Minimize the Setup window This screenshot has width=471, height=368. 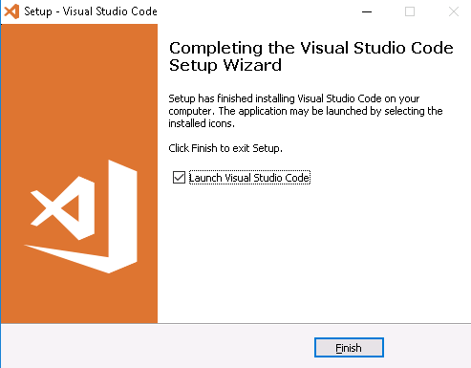[x=367, y=11]
